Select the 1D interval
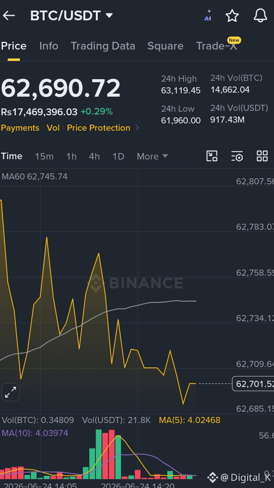The width and height of the screenshot is (274, 488). [118, 156]
